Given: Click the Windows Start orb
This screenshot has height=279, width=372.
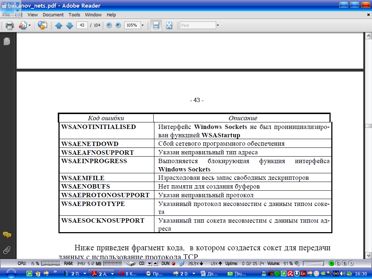Looking at the screenshot, I should tap(11, 274).
